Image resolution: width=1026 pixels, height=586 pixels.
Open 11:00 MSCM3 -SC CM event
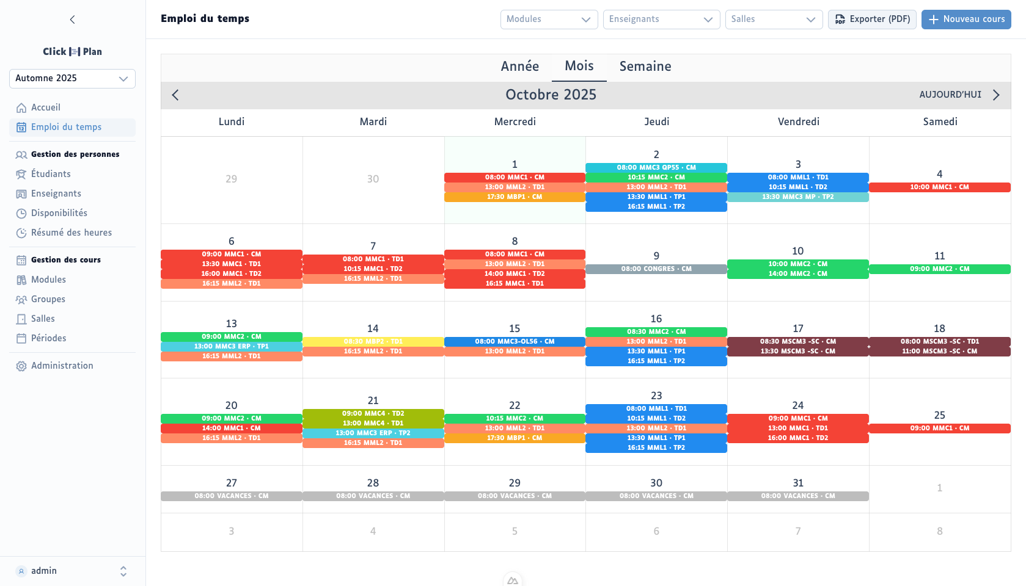click(940, 352)
